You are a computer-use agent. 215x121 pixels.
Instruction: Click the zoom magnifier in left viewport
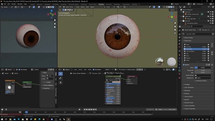(x=55, y=20)
